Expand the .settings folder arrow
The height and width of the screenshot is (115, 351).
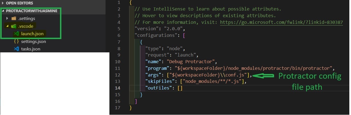pyautogui.click(x=7, y=18)
